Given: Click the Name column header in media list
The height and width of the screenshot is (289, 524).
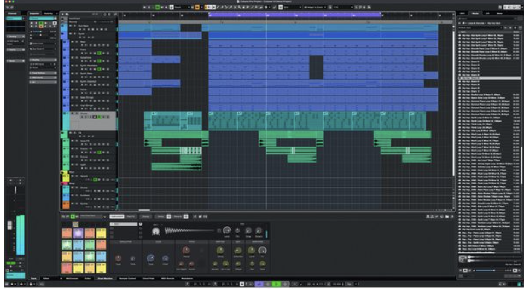Looking at the screenshot, I should tap(463, 32).
